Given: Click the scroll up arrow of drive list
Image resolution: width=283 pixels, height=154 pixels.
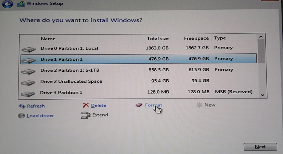Looking at the screenshot, I should point(261,37).
